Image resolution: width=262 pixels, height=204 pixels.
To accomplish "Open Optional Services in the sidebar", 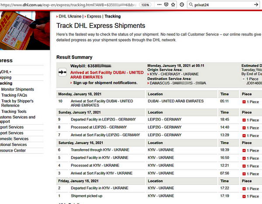I will [14, 144].
